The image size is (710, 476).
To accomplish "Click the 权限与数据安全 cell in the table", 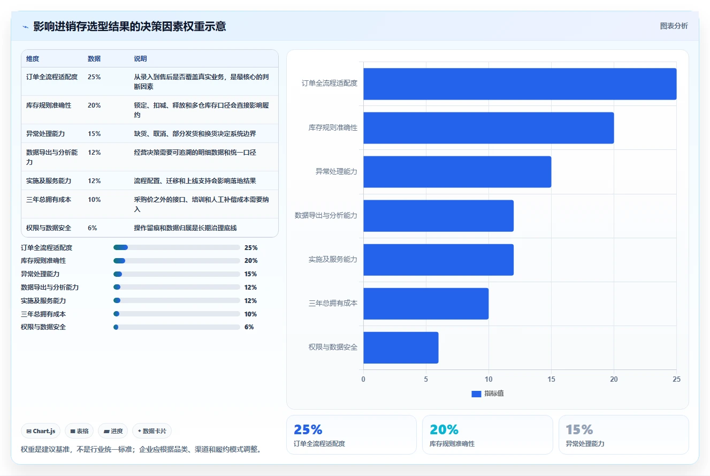I will click(x=49, y=228).
